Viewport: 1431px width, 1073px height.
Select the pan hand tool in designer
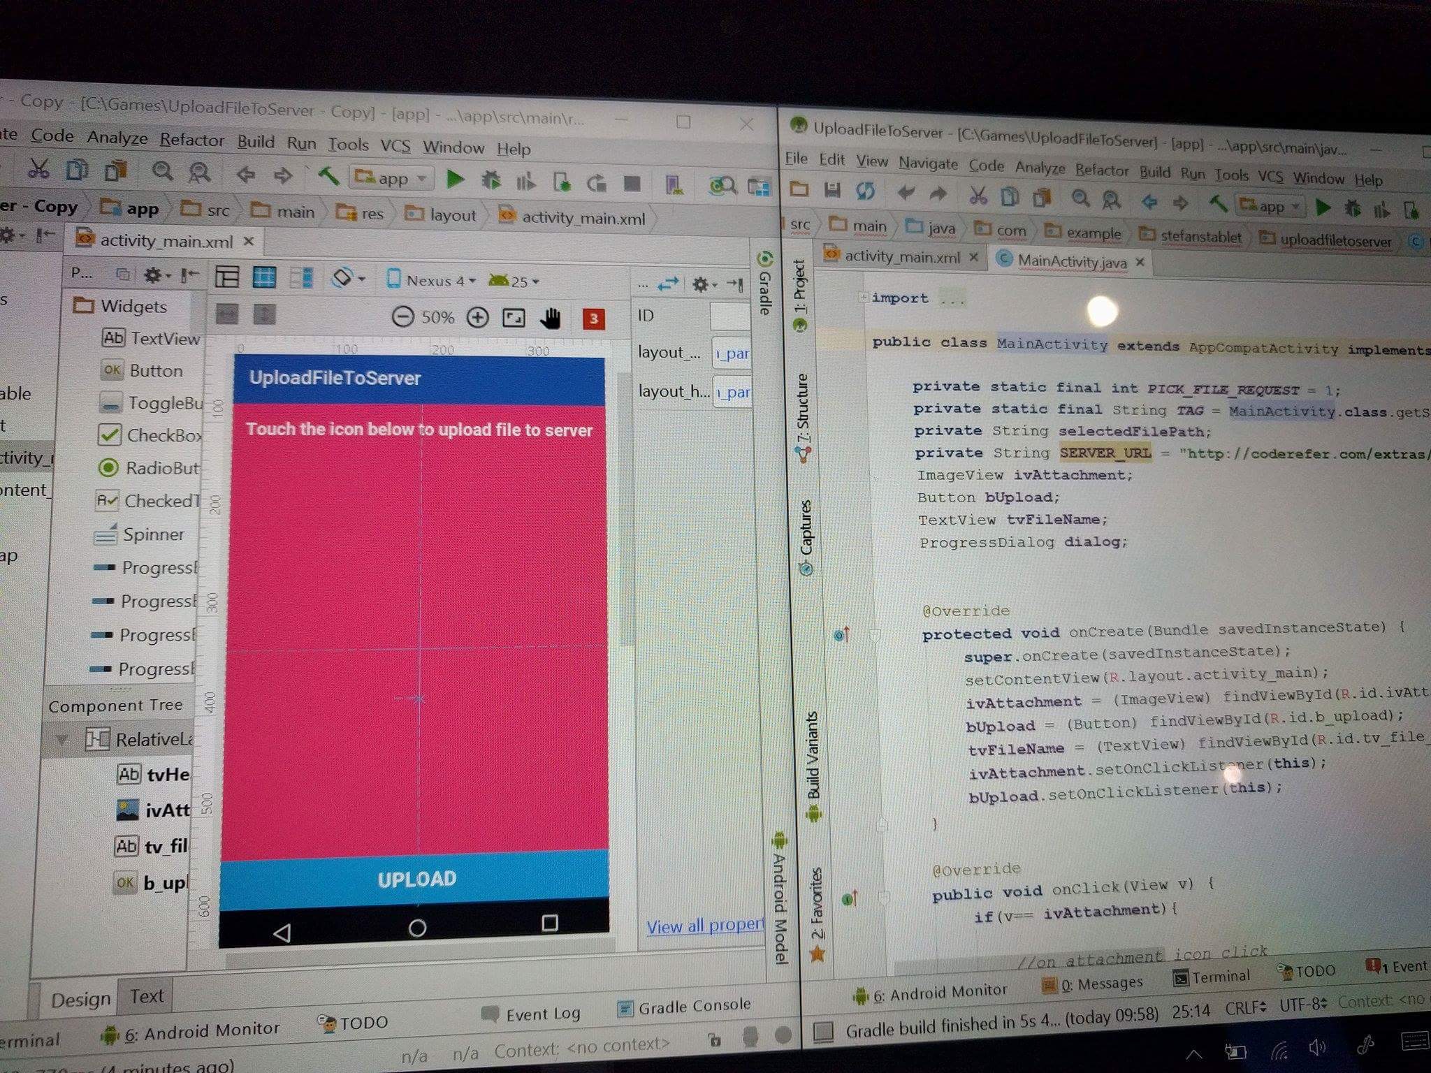551,319
